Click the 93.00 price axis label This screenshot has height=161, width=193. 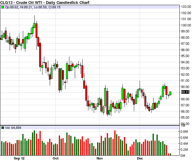coord(185,68)
